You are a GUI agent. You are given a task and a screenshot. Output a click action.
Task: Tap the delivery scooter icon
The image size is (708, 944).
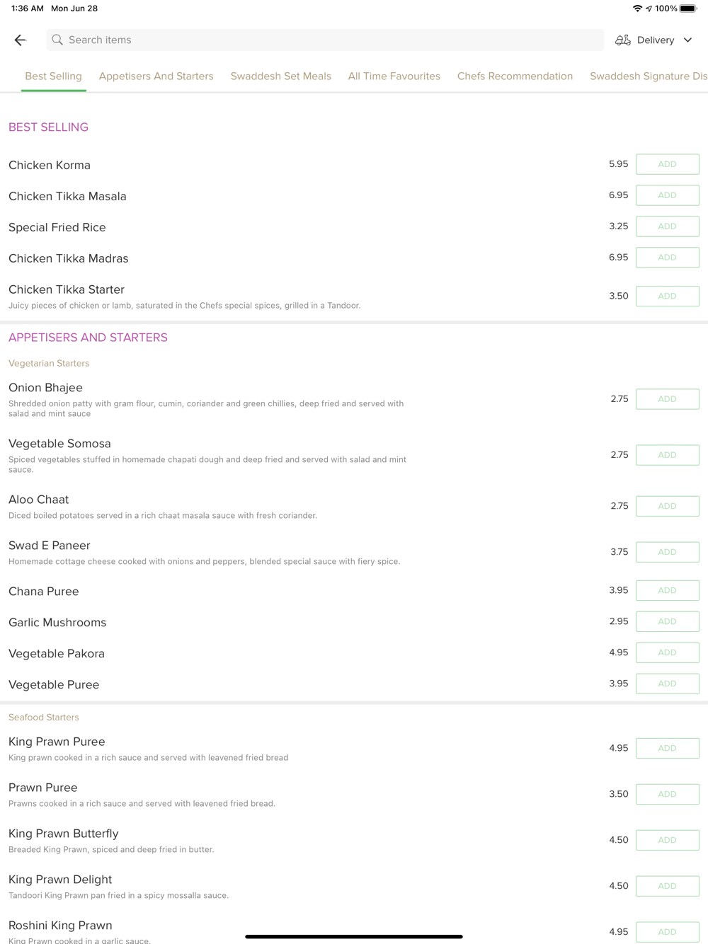(623, 40)
